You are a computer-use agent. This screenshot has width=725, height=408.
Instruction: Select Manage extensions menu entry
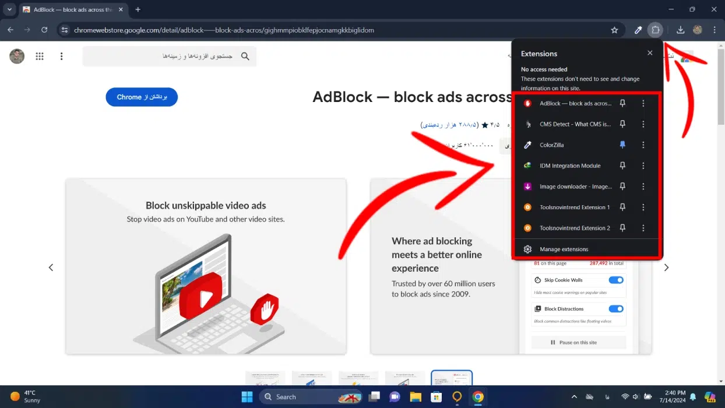564,249
